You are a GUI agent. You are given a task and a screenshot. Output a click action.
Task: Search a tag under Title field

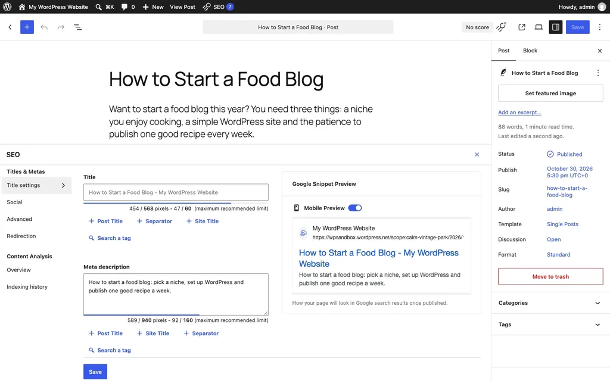[110, 238]
